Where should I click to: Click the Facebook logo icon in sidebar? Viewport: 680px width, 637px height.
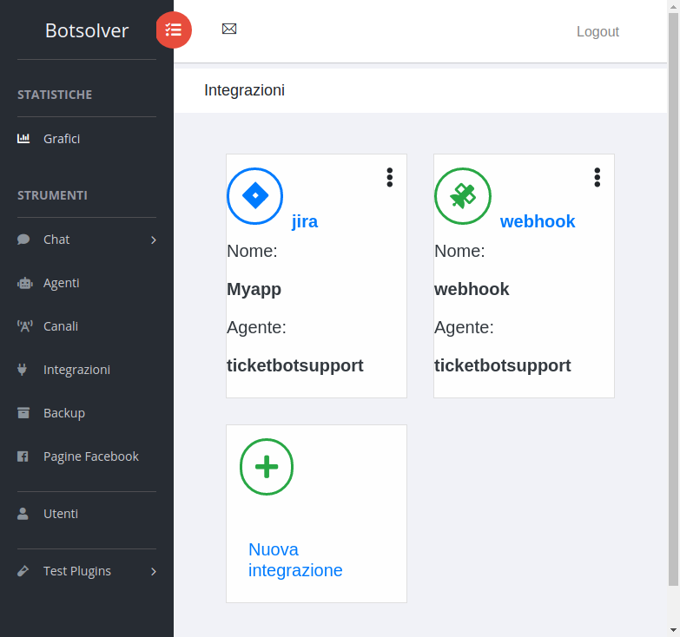click(x=23, y=456)
